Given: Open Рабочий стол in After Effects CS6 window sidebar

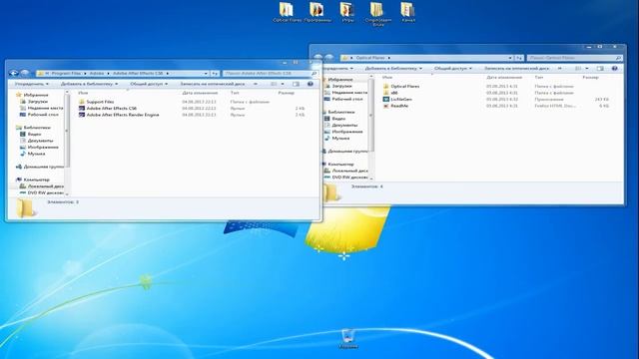Looking at the screenshot, I should pyautogui.click(x=39, y=115).
